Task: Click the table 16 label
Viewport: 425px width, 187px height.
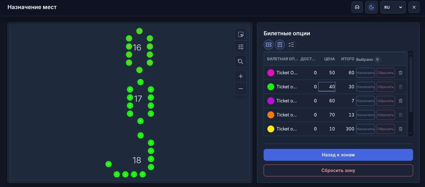Action: point(137,47)
